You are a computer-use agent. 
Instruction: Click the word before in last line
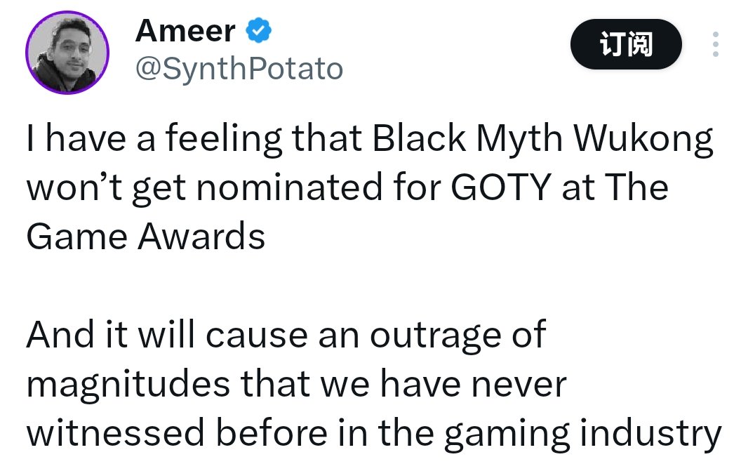click(x=272, y=432)
